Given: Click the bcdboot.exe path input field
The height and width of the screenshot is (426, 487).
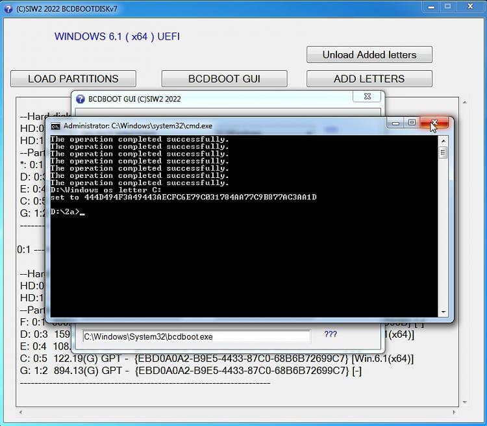Looking at the screenshot, I should [197, 337].
